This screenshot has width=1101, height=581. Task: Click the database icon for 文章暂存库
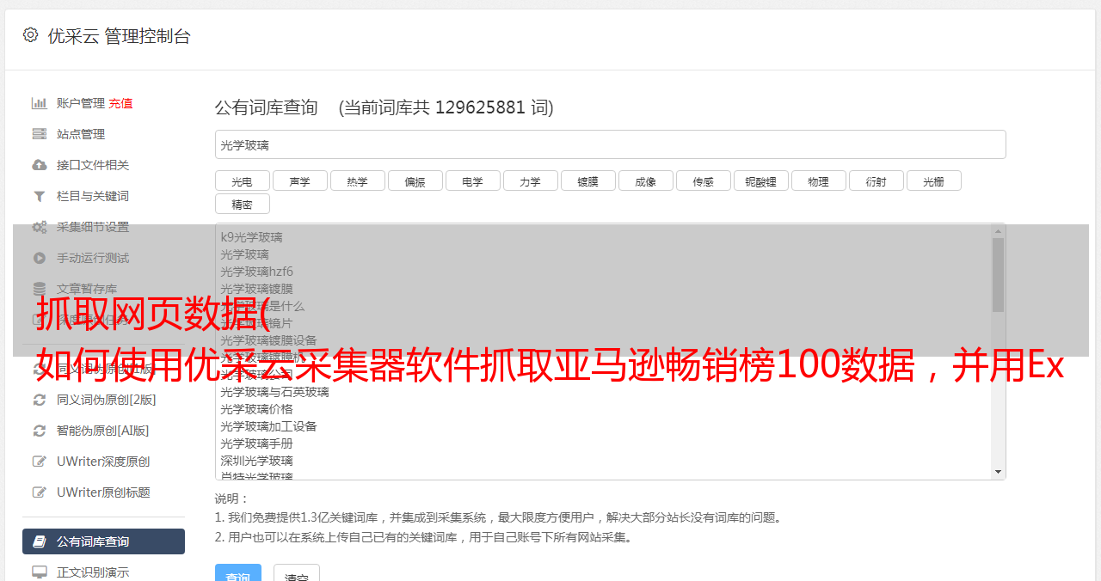tap(39, 289)
